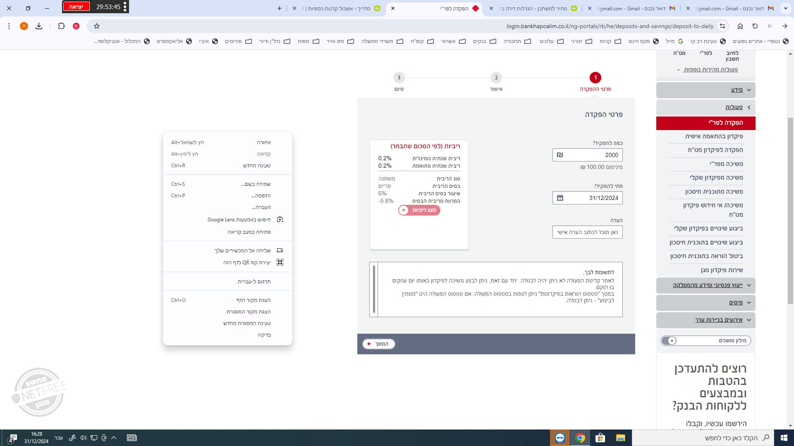The height and width of the screenshot is (446, 794).
Task: Click the calendar icon in date field
Action: (560, 198)
